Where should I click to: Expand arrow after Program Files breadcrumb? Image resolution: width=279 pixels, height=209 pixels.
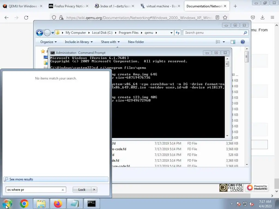click(142, 33)
